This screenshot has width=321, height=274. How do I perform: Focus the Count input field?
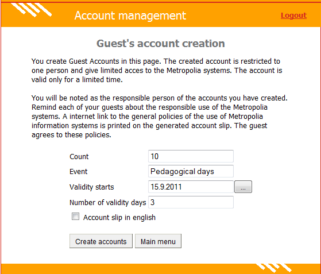[191, 156]
